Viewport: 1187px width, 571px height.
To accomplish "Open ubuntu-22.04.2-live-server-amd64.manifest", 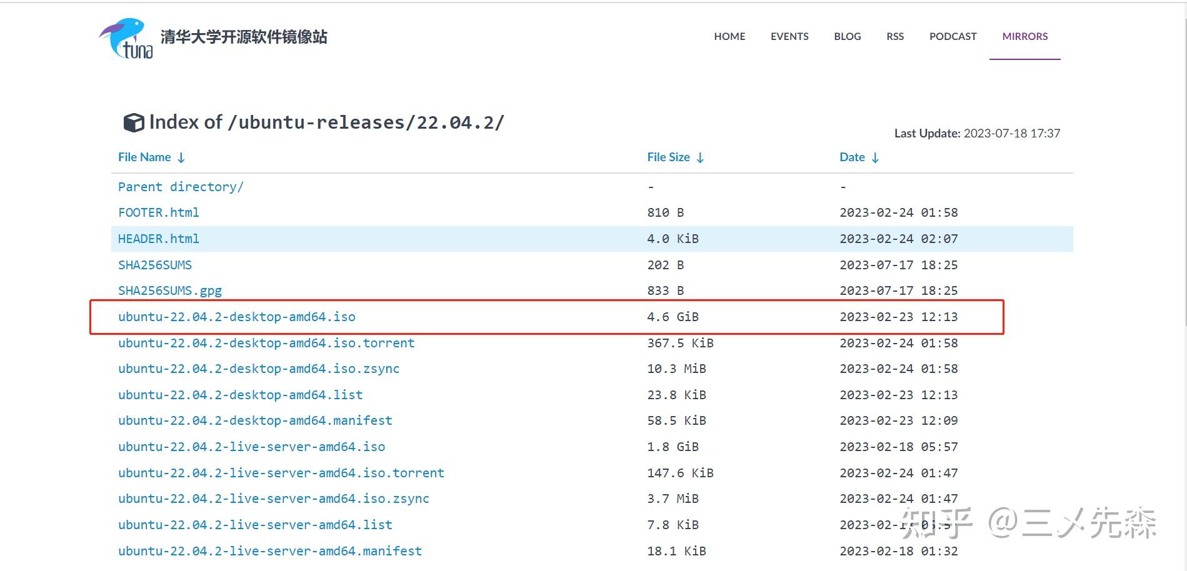I will pyautogui.click(x=270, y=551).
